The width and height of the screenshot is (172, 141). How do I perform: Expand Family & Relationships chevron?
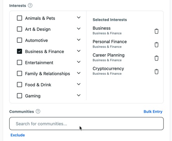(x=79, y=73)
